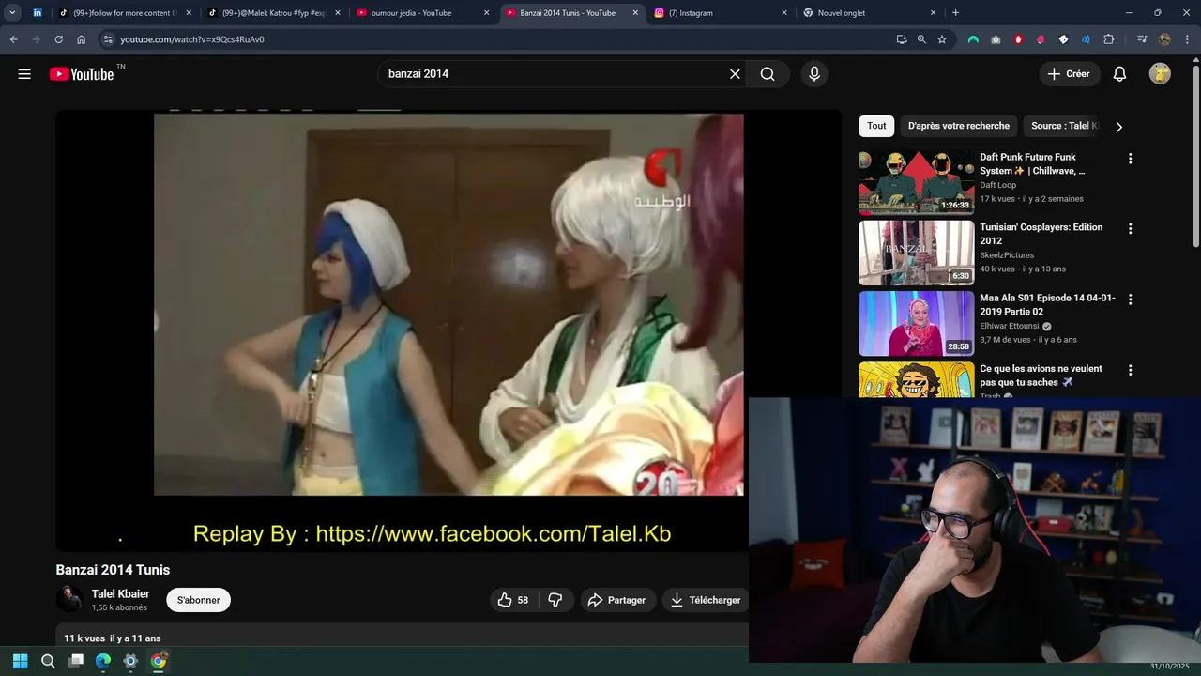Open the Chrome three-dot menu
Image resolution: width=1201 pixels, height=676 pixels.
(x=1186, y=39)
